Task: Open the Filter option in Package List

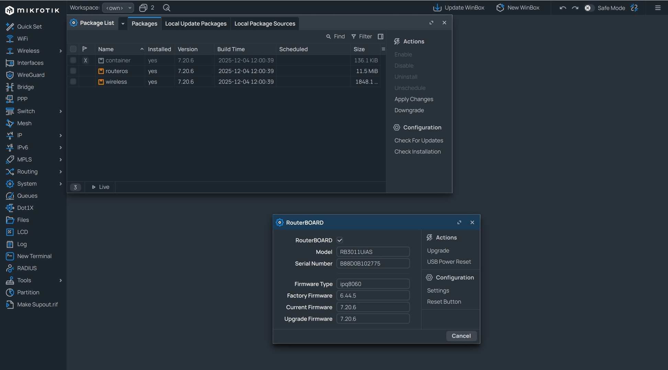Action: coord(361,36)
